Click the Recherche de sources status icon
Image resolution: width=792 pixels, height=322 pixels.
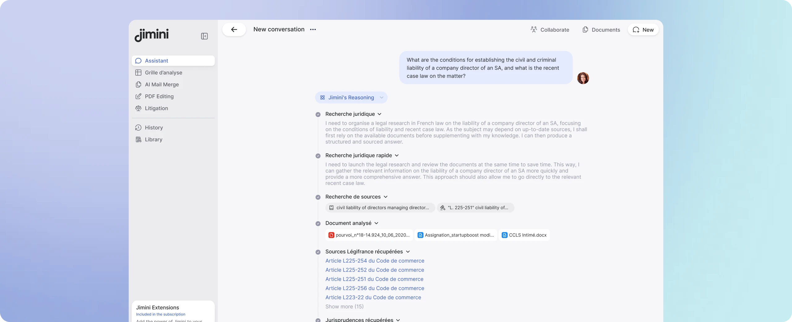point(318,197)
